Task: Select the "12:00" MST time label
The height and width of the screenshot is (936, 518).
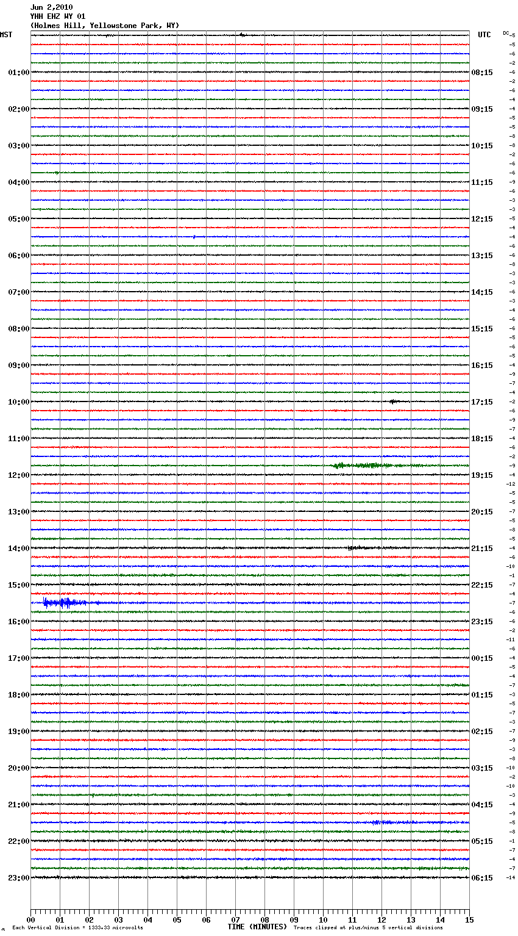Action: (19, 475)
